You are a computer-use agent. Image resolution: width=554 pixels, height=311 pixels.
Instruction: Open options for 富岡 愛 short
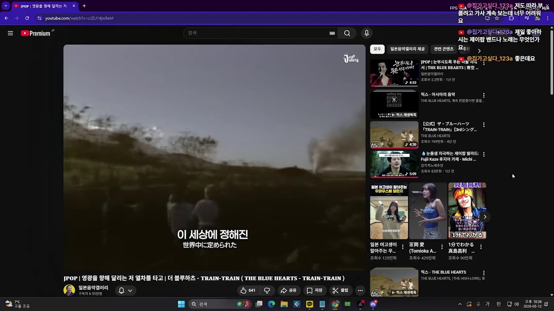tap(442, 247)
